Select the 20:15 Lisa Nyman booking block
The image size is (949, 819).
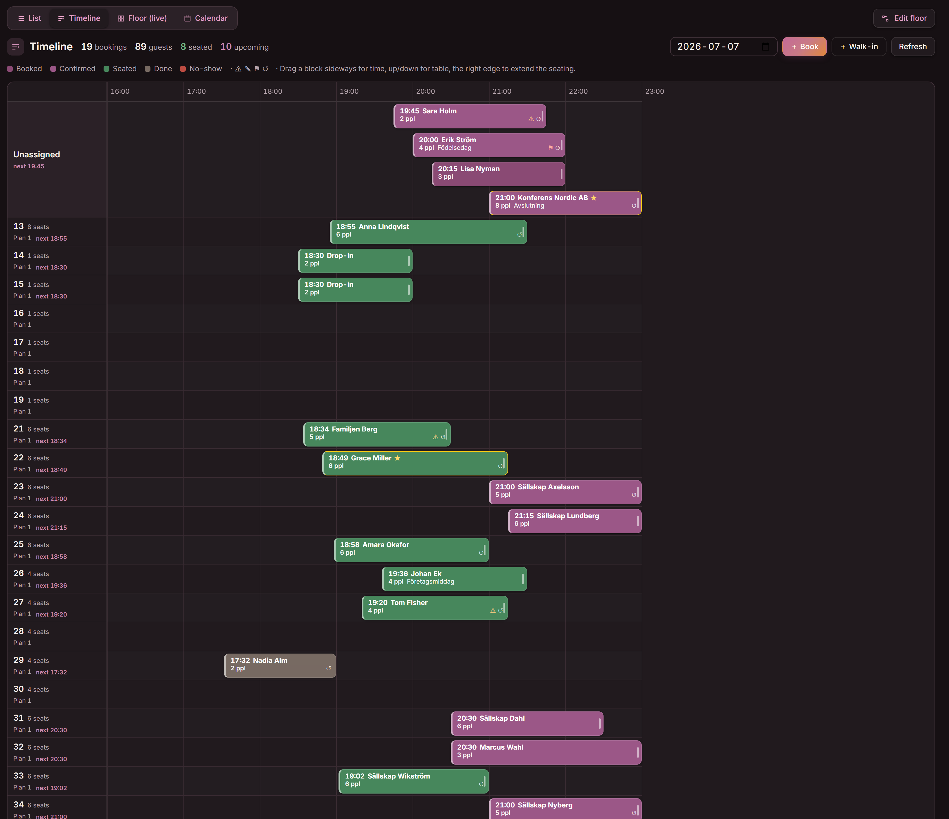(498, 174)
